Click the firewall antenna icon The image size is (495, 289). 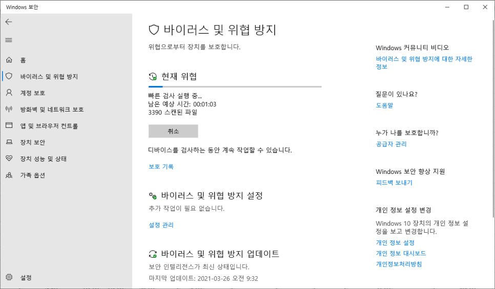pyautogui.click(x=9, y=109)
